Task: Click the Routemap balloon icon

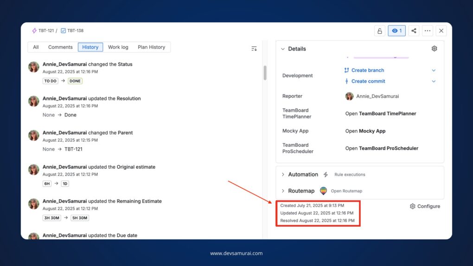Action: pyautogui.click(x=323, y=191)
